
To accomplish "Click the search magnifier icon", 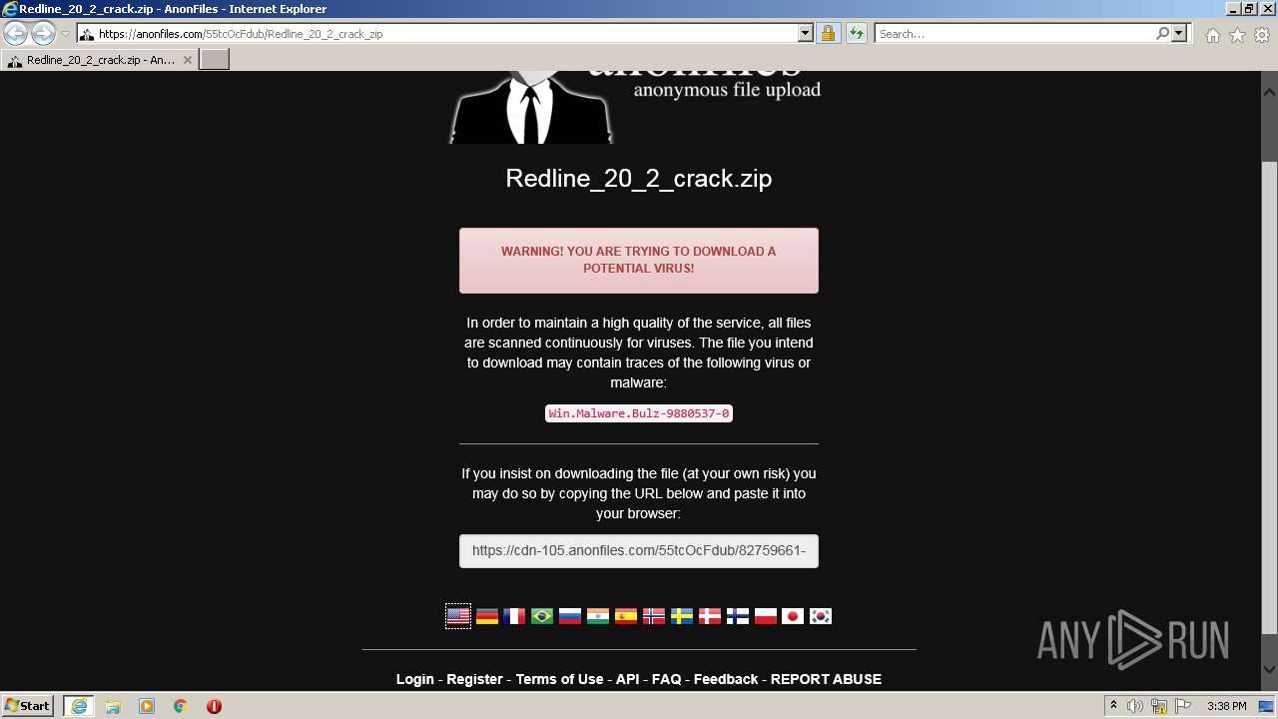I will (x=1162, y=34).
